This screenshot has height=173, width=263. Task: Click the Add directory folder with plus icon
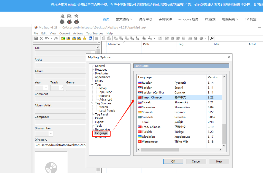pyautogui.click(x=68, y=38)
